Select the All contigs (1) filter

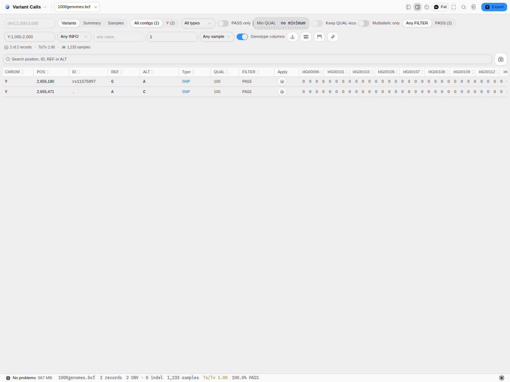click(147, 23)
